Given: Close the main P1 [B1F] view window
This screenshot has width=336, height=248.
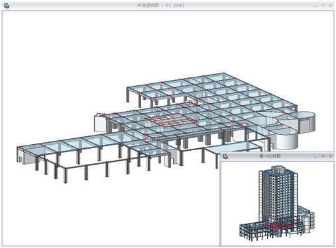Looking at the screenshot, I should [331, 5].
